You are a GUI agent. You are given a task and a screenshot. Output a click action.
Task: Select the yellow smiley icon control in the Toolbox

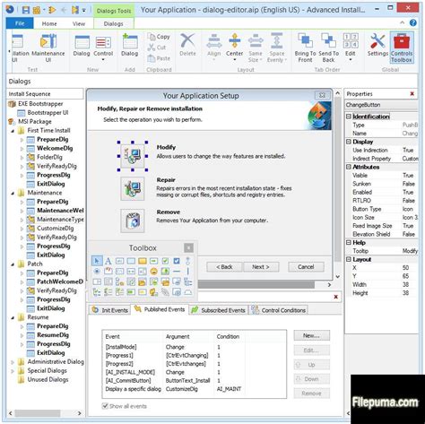pyautogui.click(x=153, y=272)
